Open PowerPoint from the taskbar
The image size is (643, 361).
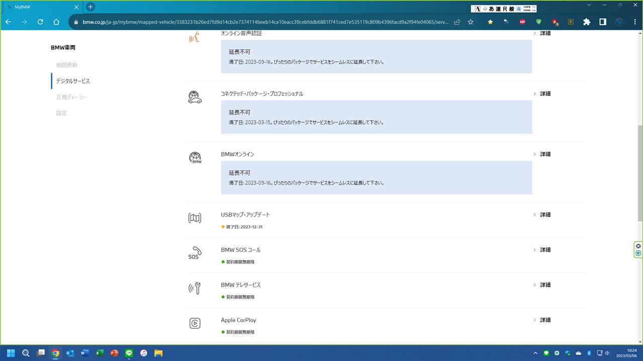tap(114, 353)
